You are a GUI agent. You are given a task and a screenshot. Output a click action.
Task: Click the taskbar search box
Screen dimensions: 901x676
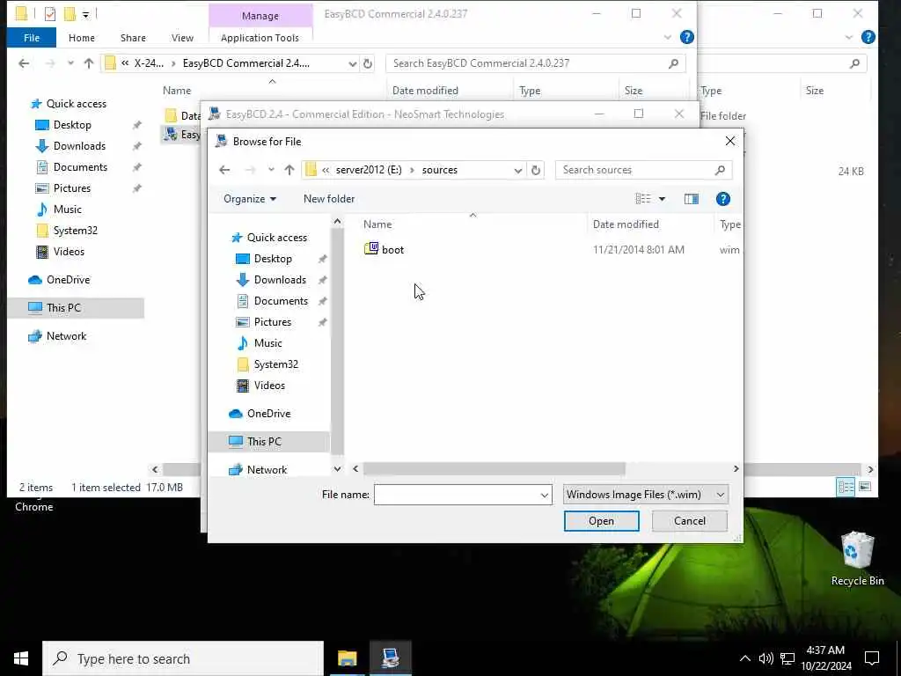click(x=183, y=658)
